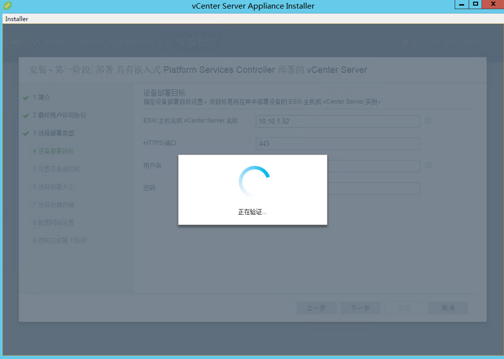
Task: Click the 设备部署目标 heading
Action: click(164, 93)
